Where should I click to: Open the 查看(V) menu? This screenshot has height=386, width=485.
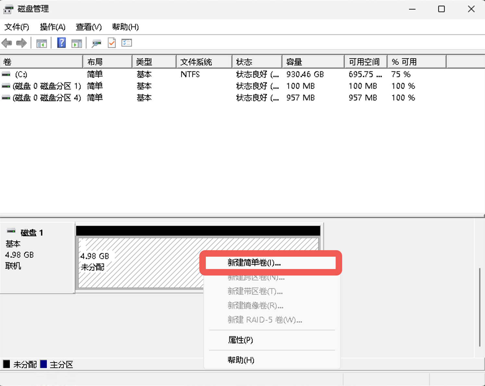(x=89, y=27)
